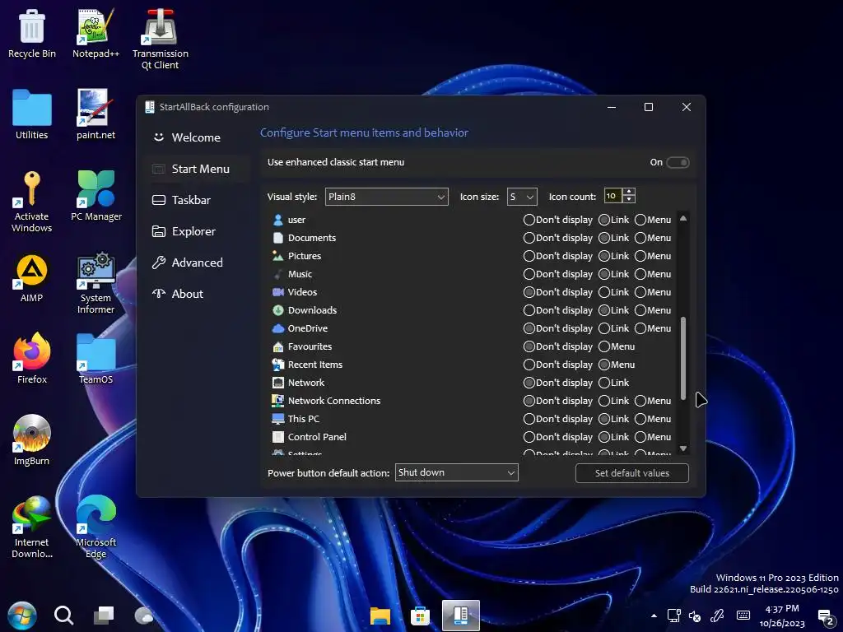Open the About section
Viewport: 843px width, 632px height.
point(197,294)
